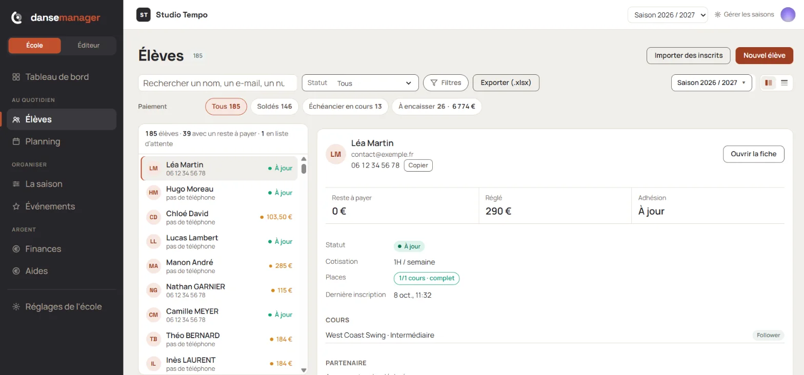The image size is (804, 375).
Task: Open the user avatar in top bar
Action: tap(788, 15)
